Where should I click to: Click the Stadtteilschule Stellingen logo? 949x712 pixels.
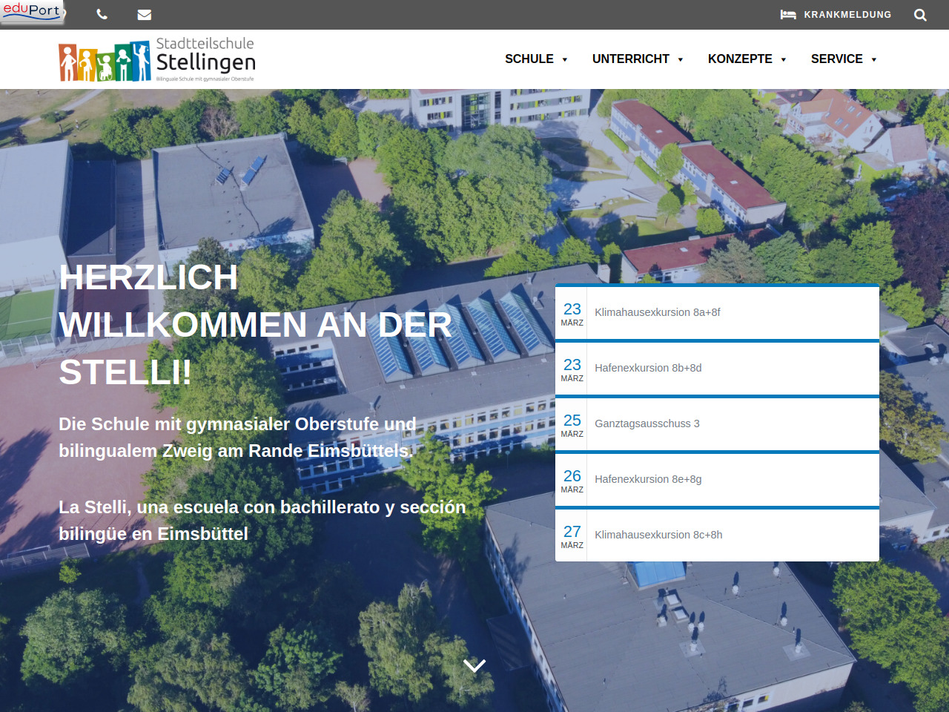157,59
